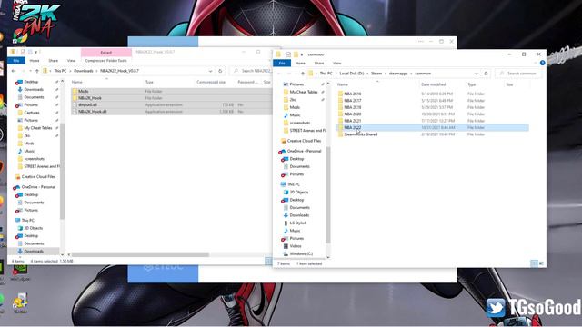Click the horizontal scrollbar under the zip file list
Screen dimensions: 582x327
(140, 254)
